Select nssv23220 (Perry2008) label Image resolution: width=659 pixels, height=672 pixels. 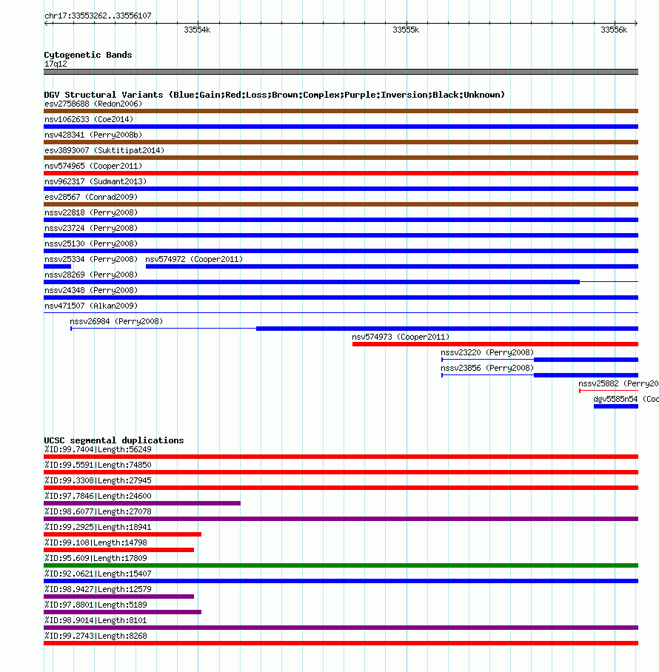click(x=487, y=352)
